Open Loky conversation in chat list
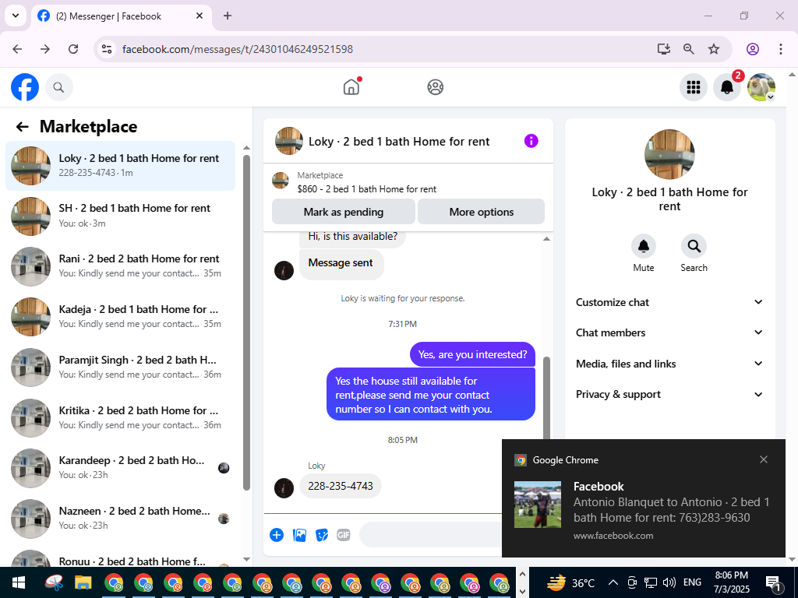Screen dimensions: 798x598 pyautogui.click(x=121, y=166)
